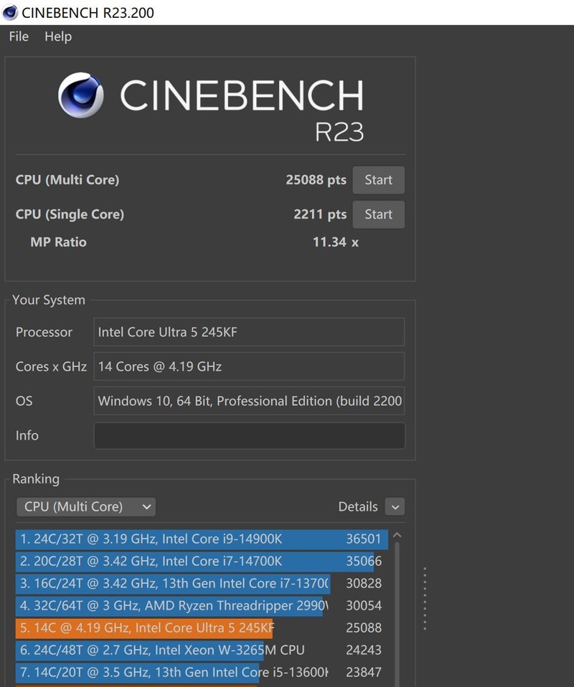Click the Cores x GHz field
The width and height of the screenshot is (574, 687).
pos(249,366)
